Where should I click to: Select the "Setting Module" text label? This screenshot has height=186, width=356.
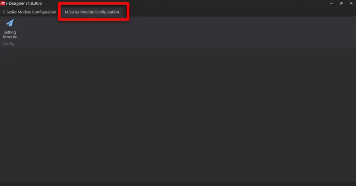pos(10,34)
